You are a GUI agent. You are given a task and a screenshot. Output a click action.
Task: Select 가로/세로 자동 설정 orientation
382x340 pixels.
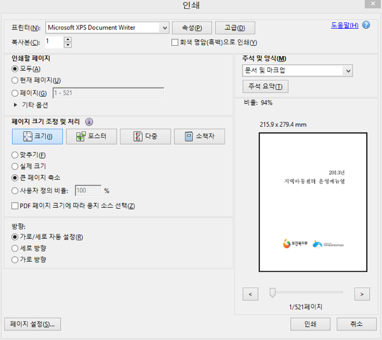[15, 237]
